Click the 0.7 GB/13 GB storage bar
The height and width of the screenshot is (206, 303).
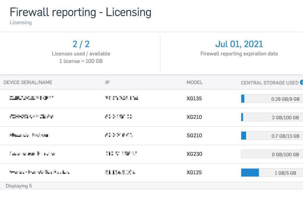(272, 136)
